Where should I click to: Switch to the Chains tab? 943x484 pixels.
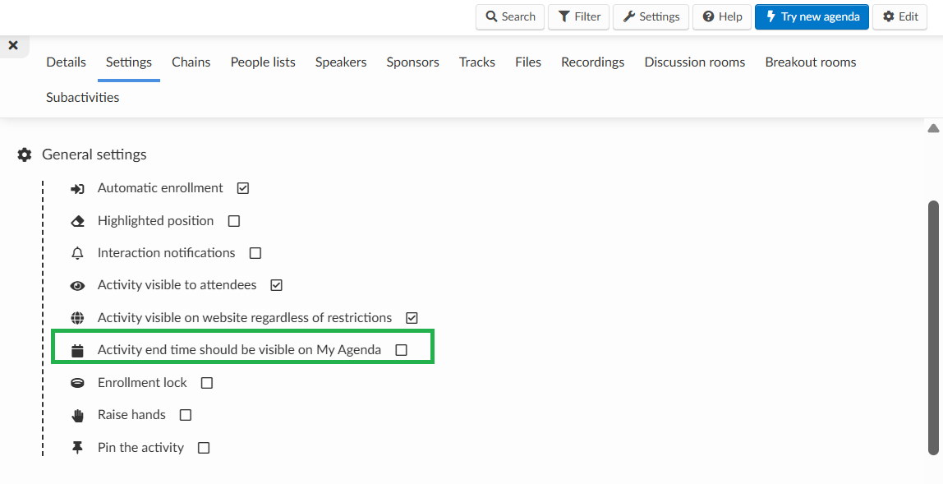pos(191,62)
